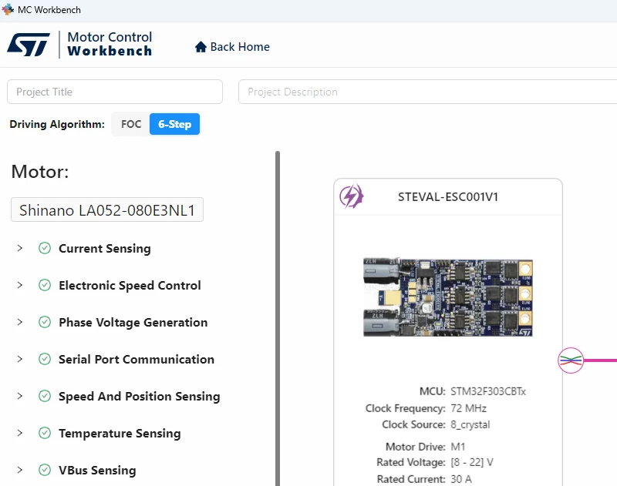Screen dimensions: 617x486
Task: Click the ST logo icon
Action: (29, 45)
